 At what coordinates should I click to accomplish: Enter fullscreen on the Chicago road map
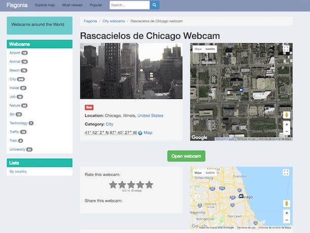[x=286, y=173]
